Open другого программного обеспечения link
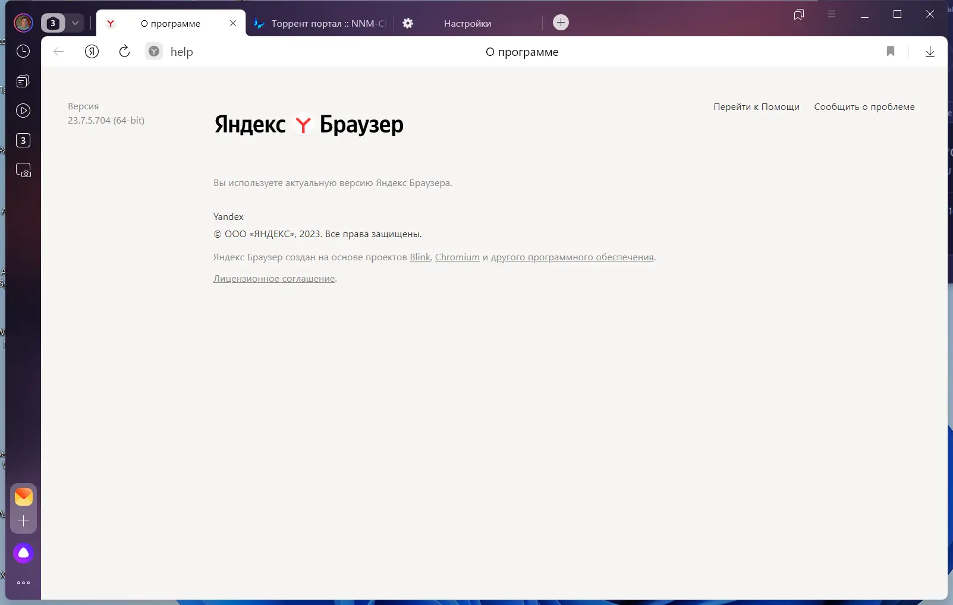 tap(572, 257)
